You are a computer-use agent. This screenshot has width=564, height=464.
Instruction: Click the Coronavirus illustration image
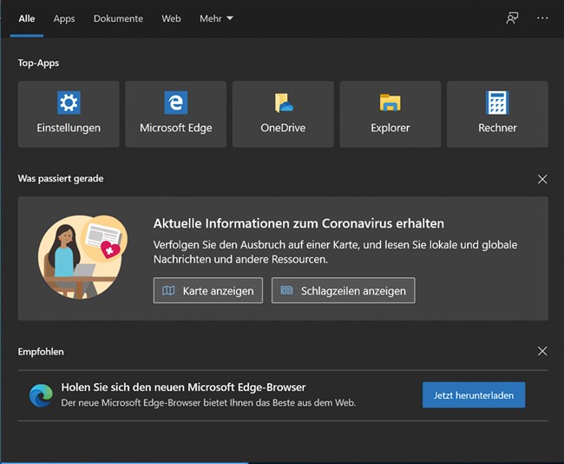[x=83, y=257]
